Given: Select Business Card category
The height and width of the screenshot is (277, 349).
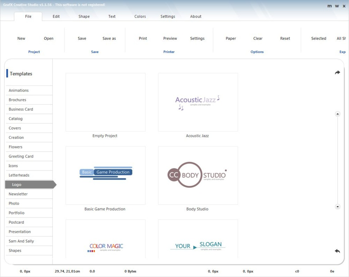Looking at the screenshot, I should tap(29, 109).
